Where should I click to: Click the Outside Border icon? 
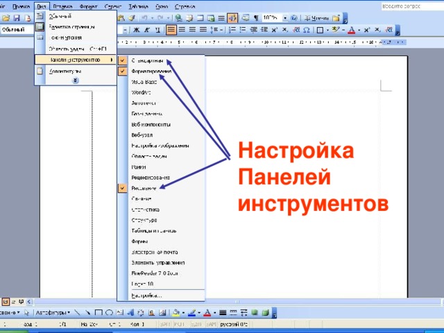click(320, 30)
